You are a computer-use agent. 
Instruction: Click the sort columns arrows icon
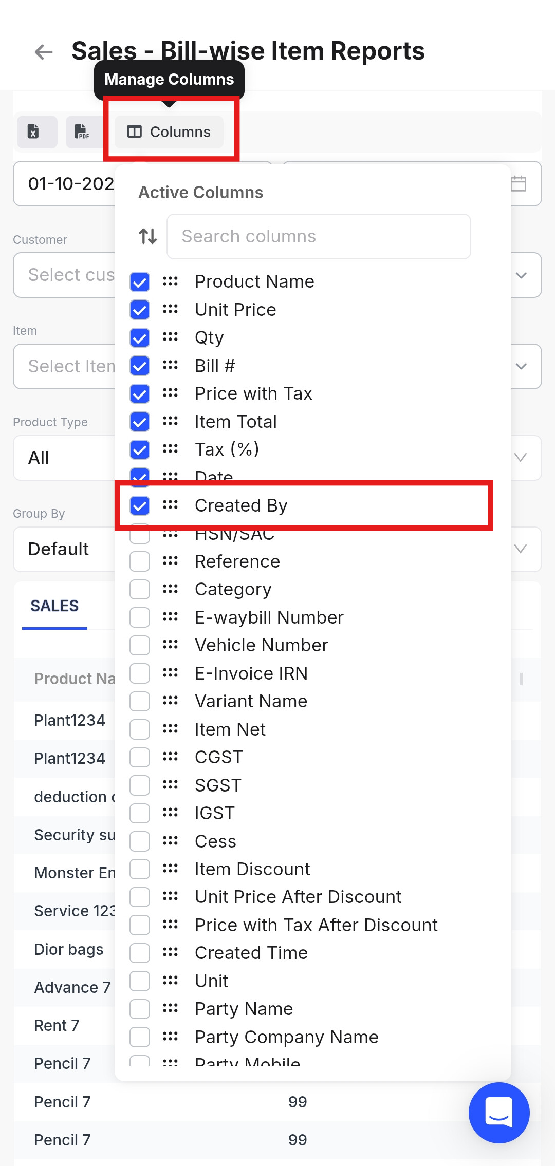148,236
